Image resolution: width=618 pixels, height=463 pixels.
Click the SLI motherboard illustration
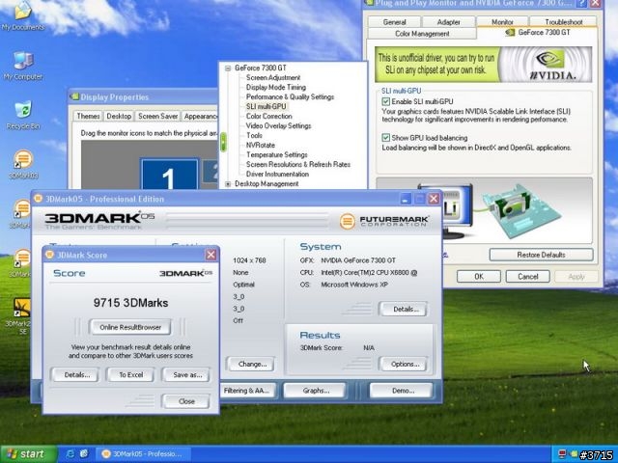521,210
